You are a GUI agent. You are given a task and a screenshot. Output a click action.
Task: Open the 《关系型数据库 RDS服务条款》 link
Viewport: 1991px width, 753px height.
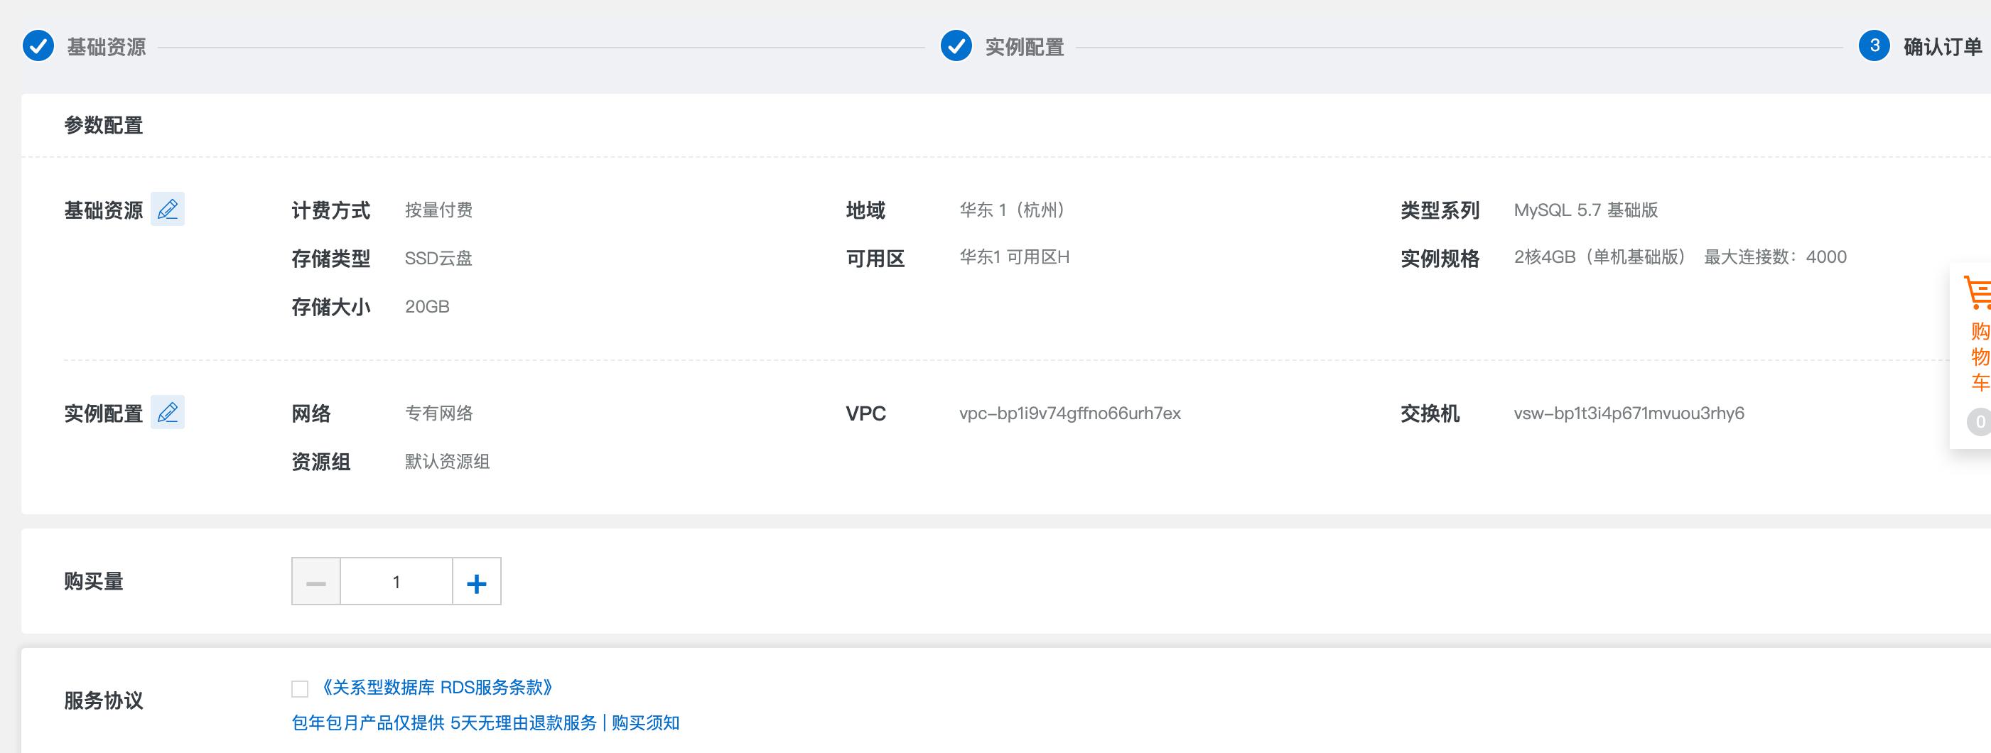tap(438, 687)
